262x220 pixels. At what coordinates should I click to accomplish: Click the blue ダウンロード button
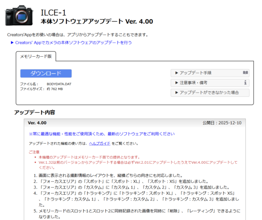[46, 73]
